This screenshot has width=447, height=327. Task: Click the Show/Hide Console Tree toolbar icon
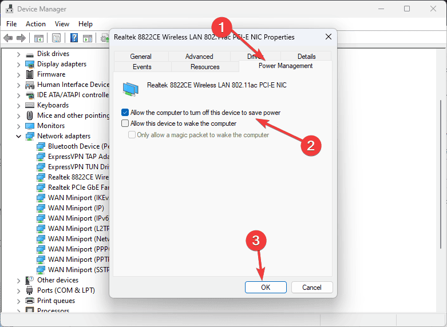click(39, 38)
